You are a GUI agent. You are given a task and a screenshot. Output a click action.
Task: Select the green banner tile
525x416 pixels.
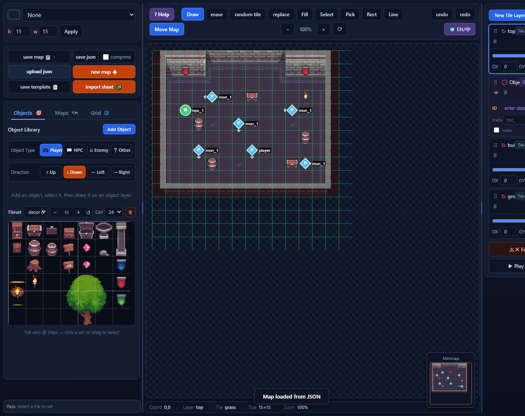[x=121, y=300]
